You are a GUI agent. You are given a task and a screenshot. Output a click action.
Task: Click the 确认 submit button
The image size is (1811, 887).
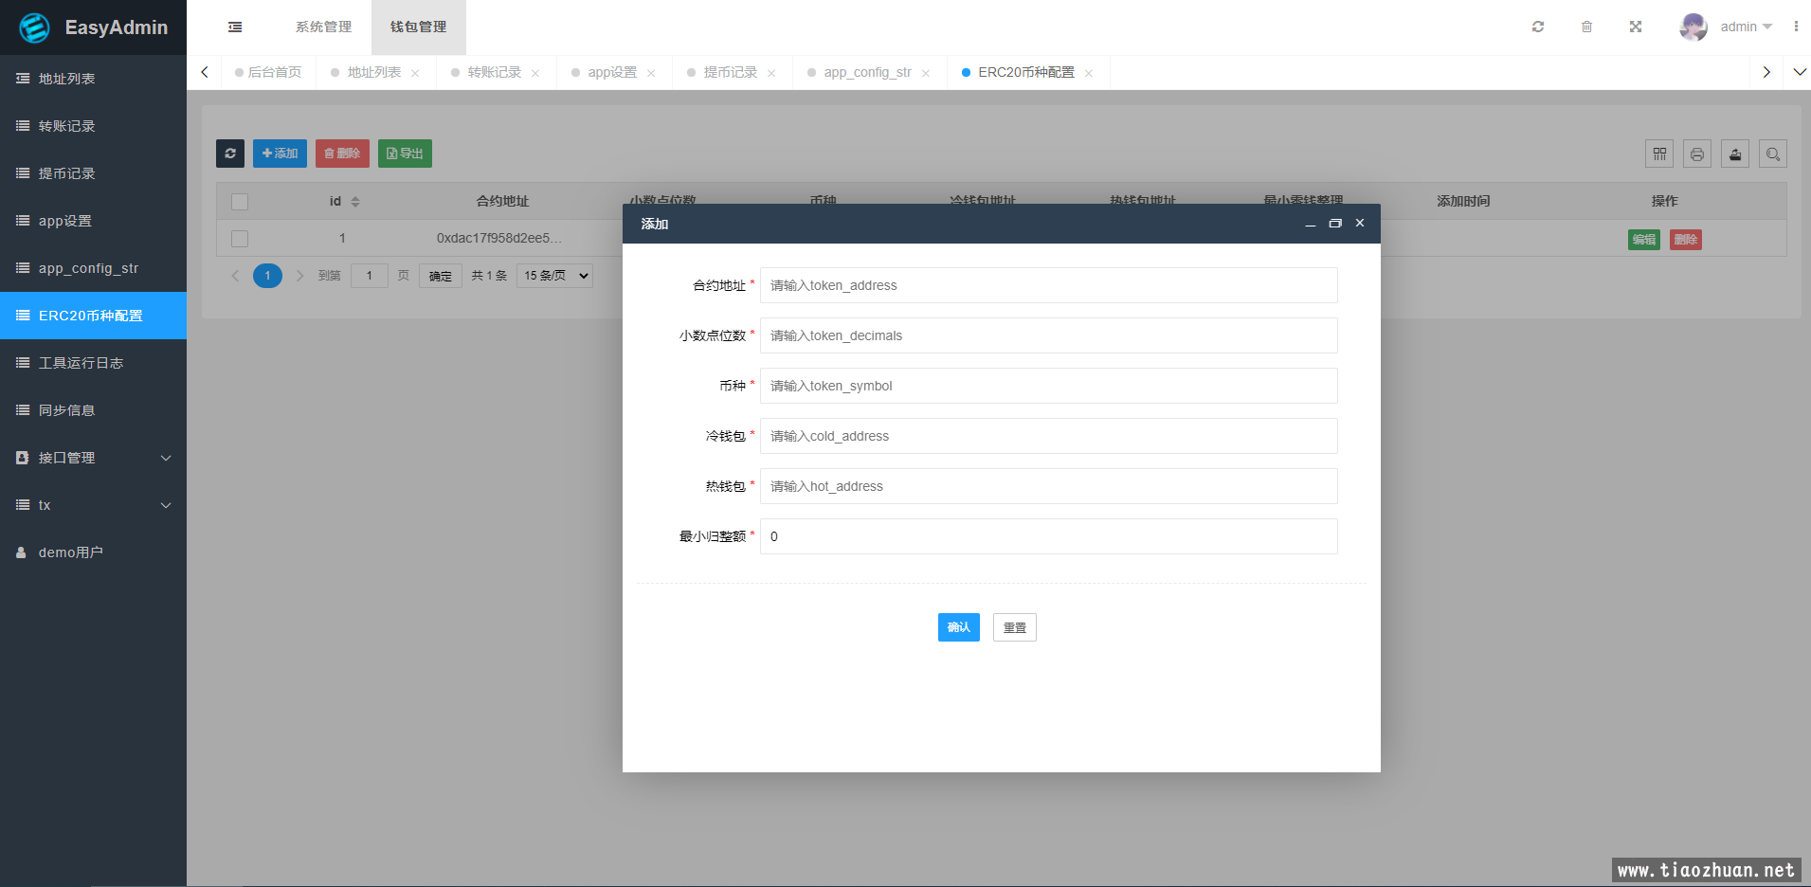coord(959,627)
